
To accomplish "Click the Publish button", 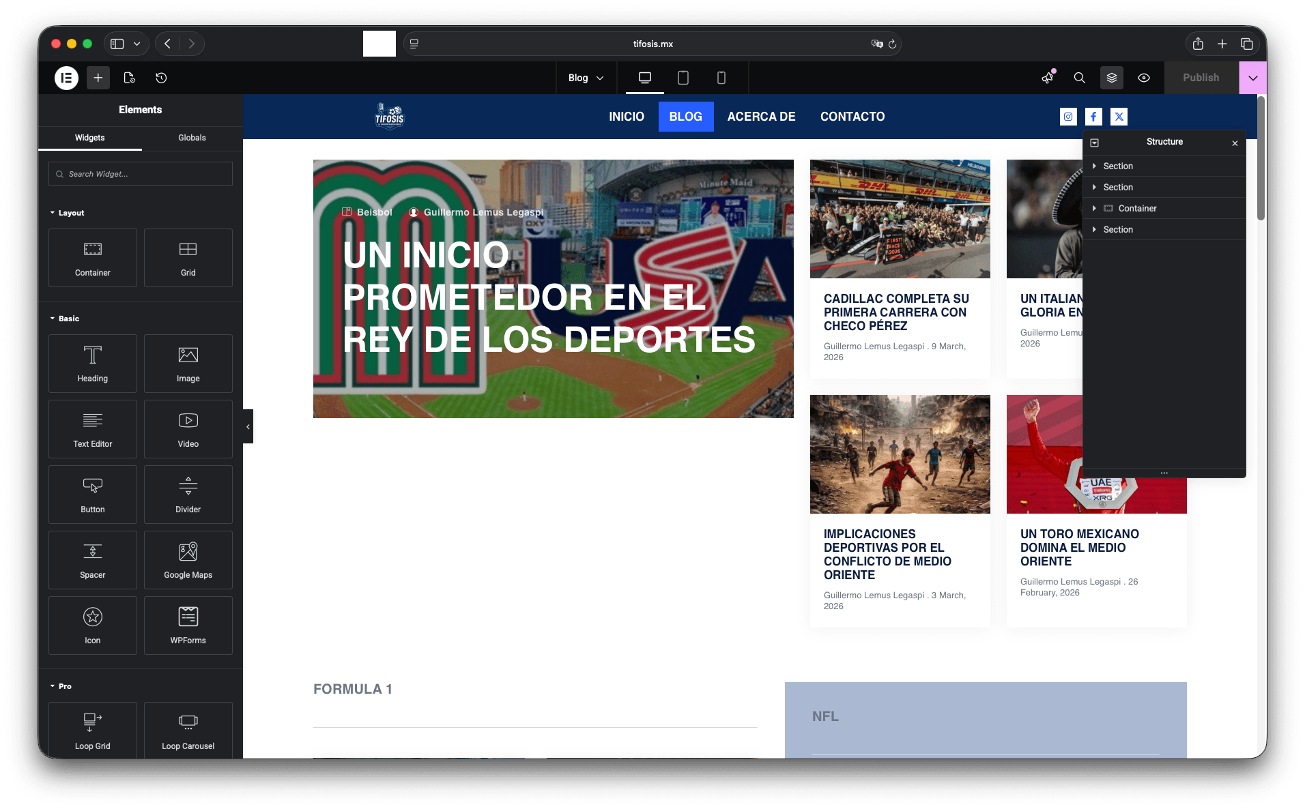I will point(1201,78).
